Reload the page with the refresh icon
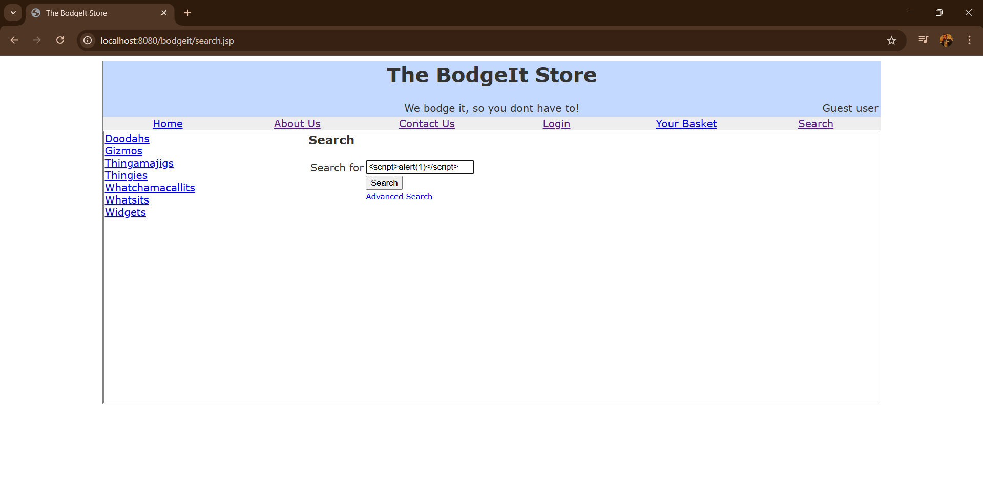 pyautogui.click(x=60, y=40)
